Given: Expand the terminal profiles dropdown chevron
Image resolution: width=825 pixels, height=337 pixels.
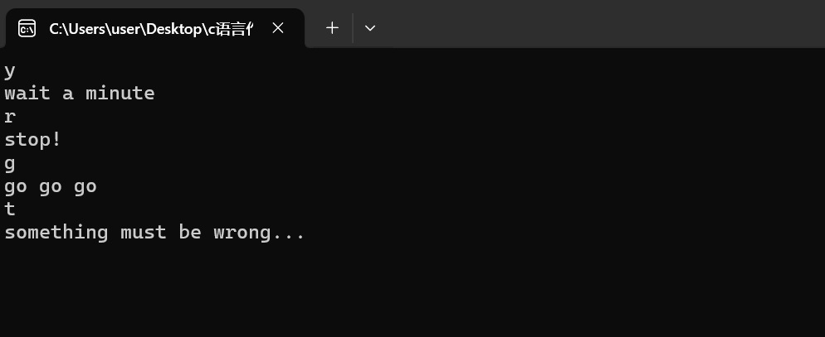Looking at the screenshot, I should click(x=370, y=28).
